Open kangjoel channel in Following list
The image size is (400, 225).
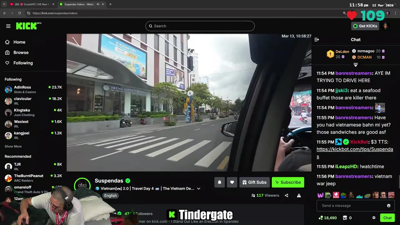(33, 135)
